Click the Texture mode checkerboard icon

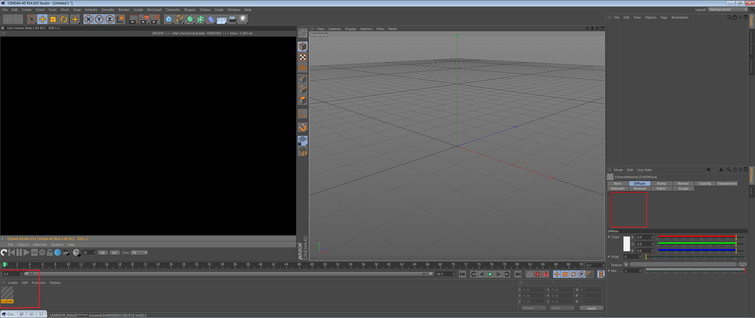click(303, 57)
